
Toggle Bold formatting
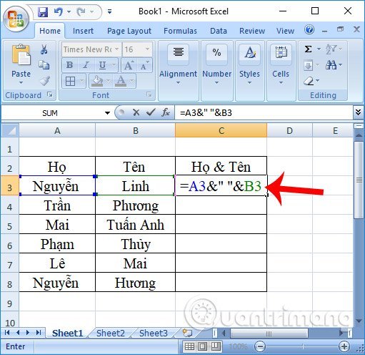coord(69,65)
